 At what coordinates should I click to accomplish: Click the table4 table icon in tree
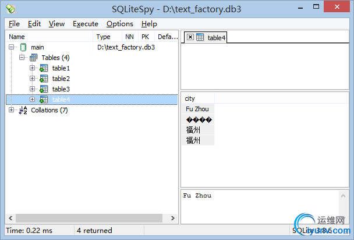point(44,100)
